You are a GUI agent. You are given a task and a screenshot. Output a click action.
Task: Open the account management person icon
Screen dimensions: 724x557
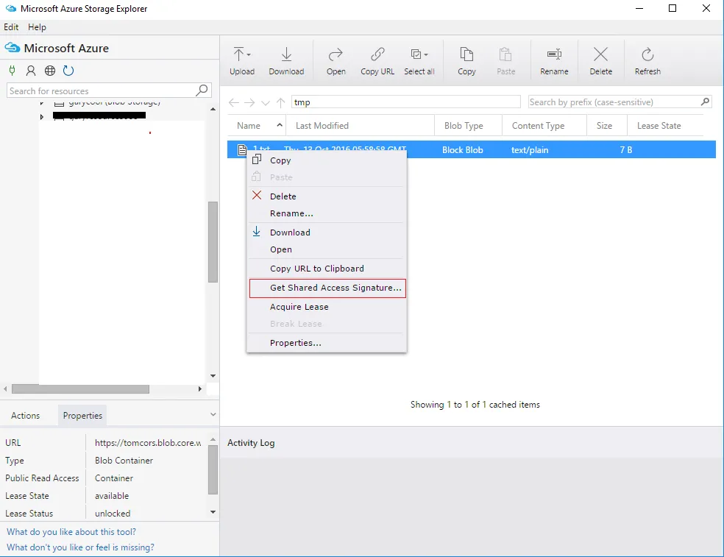pyautogui.click(x=31, y=71)
